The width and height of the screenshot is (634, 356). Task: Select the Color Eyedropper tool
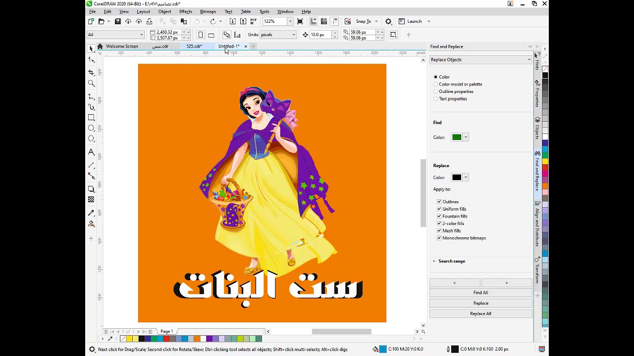pos(91,213)
